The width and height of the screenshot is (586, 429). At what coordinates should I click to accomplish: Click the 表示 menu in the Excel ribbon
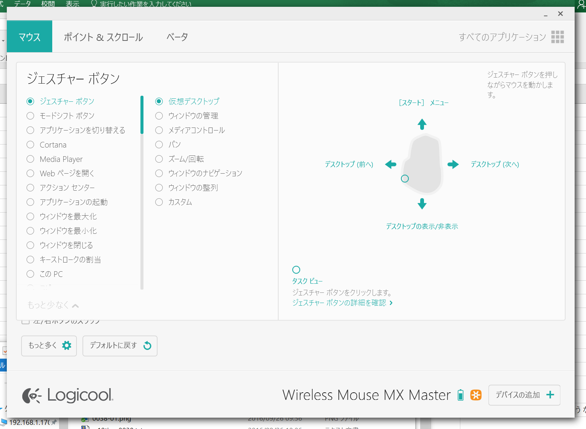[x=72, y=4]
